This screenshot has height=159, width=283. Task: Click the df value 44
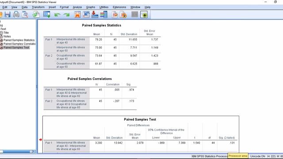pyautogui.click(x=213, y=143)
